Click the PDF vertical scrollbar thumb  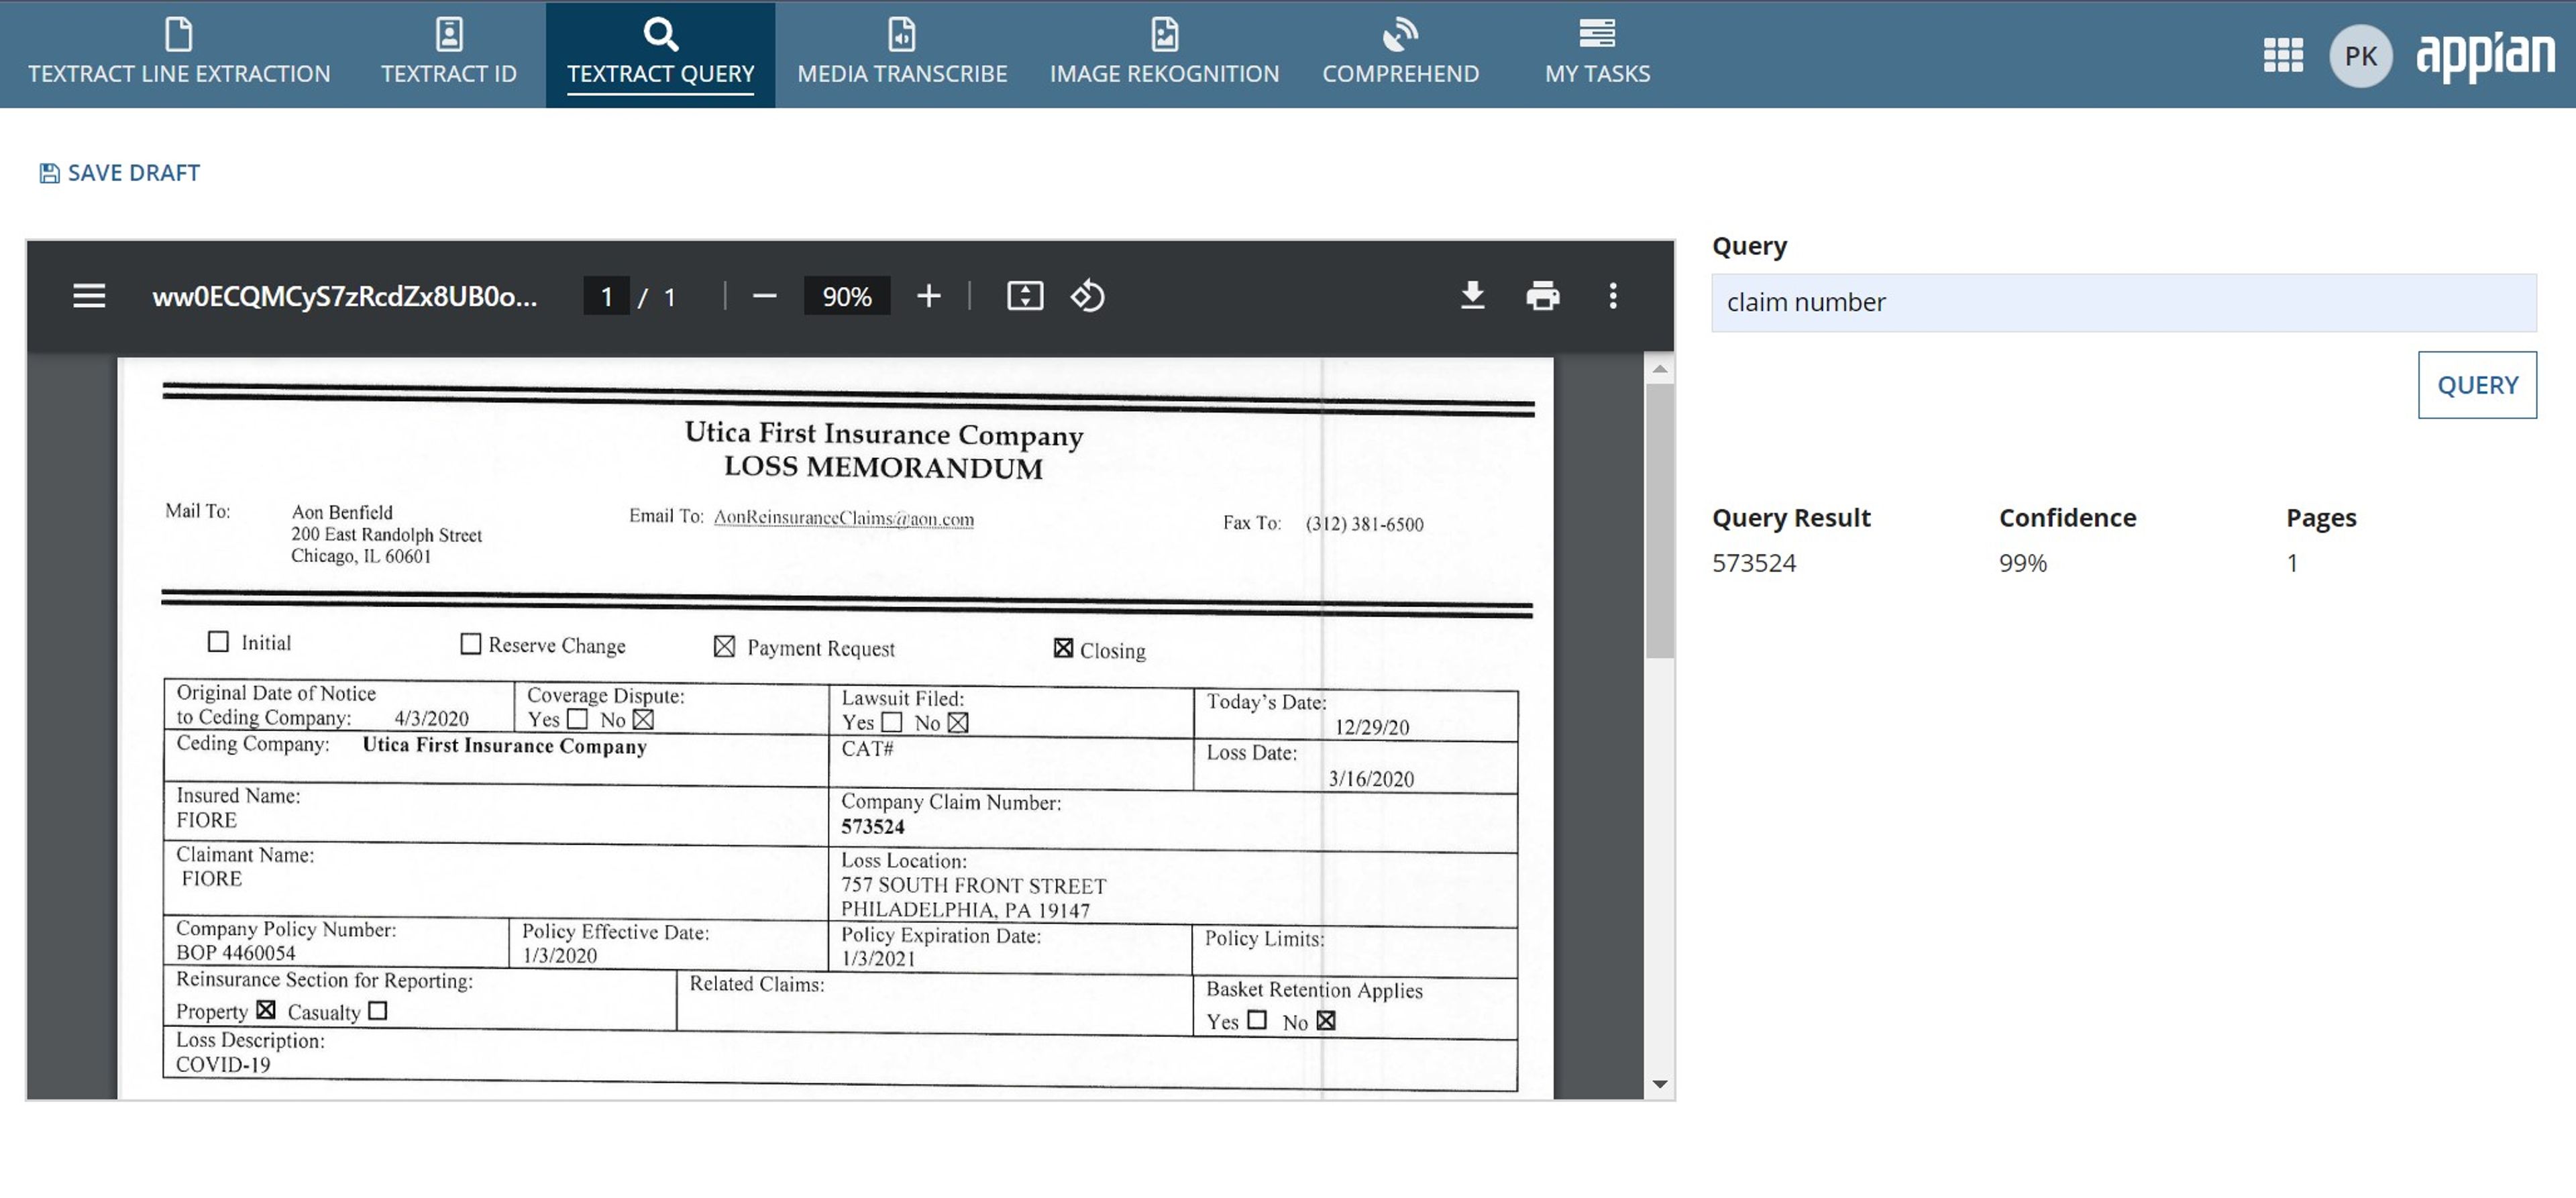(1659, 520)
